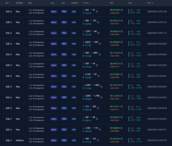Click the share tag in the Medium row

(x=54, y=140)
